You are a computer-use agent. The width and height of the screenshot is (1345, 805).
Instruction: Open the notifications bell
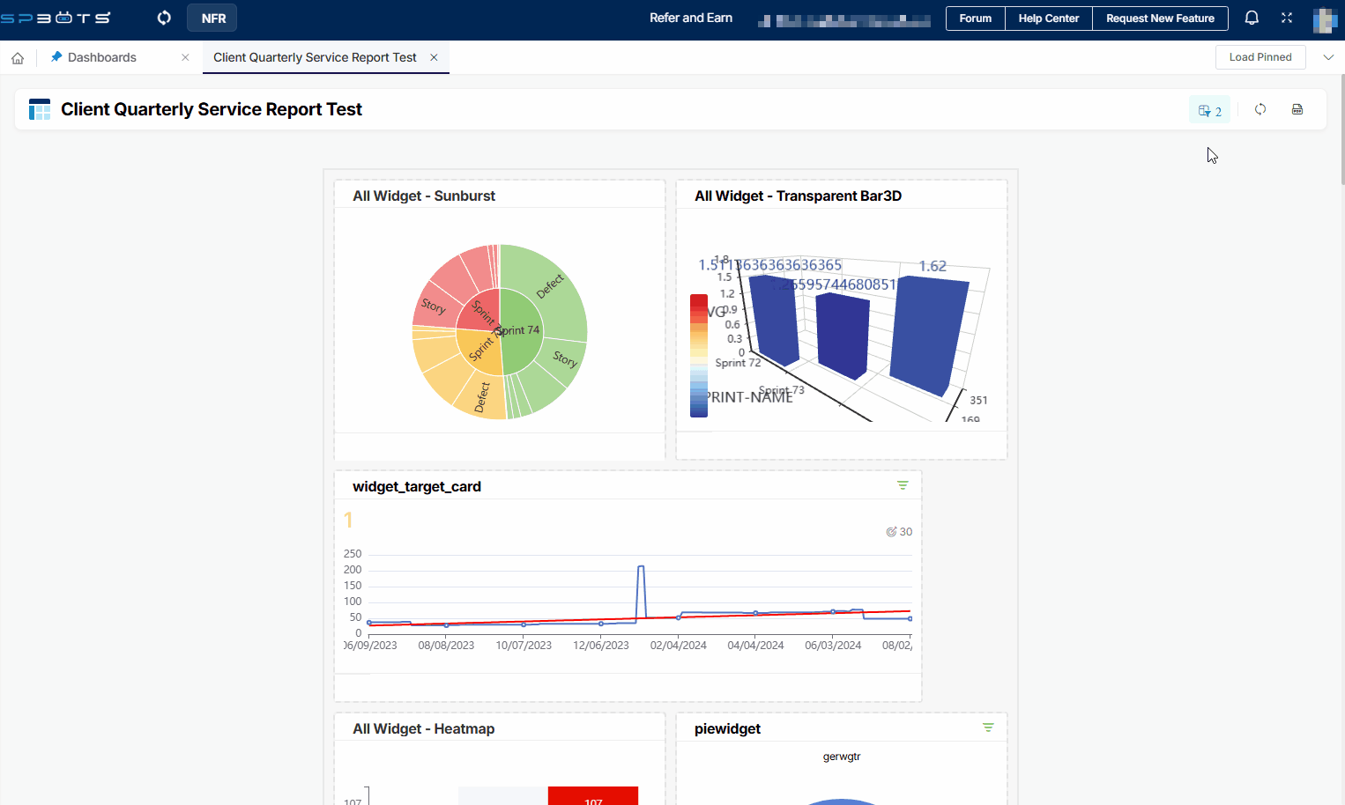click(x=1252, y=18)
